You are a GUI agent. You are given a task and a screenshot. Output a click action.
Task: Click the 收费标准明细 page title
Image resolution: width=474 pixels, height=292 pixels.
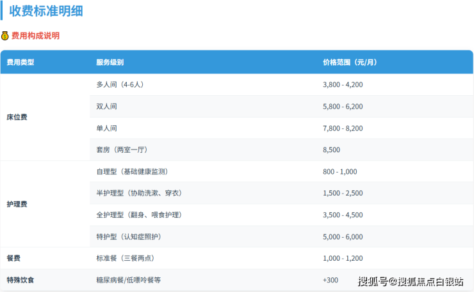coord(45,11)
